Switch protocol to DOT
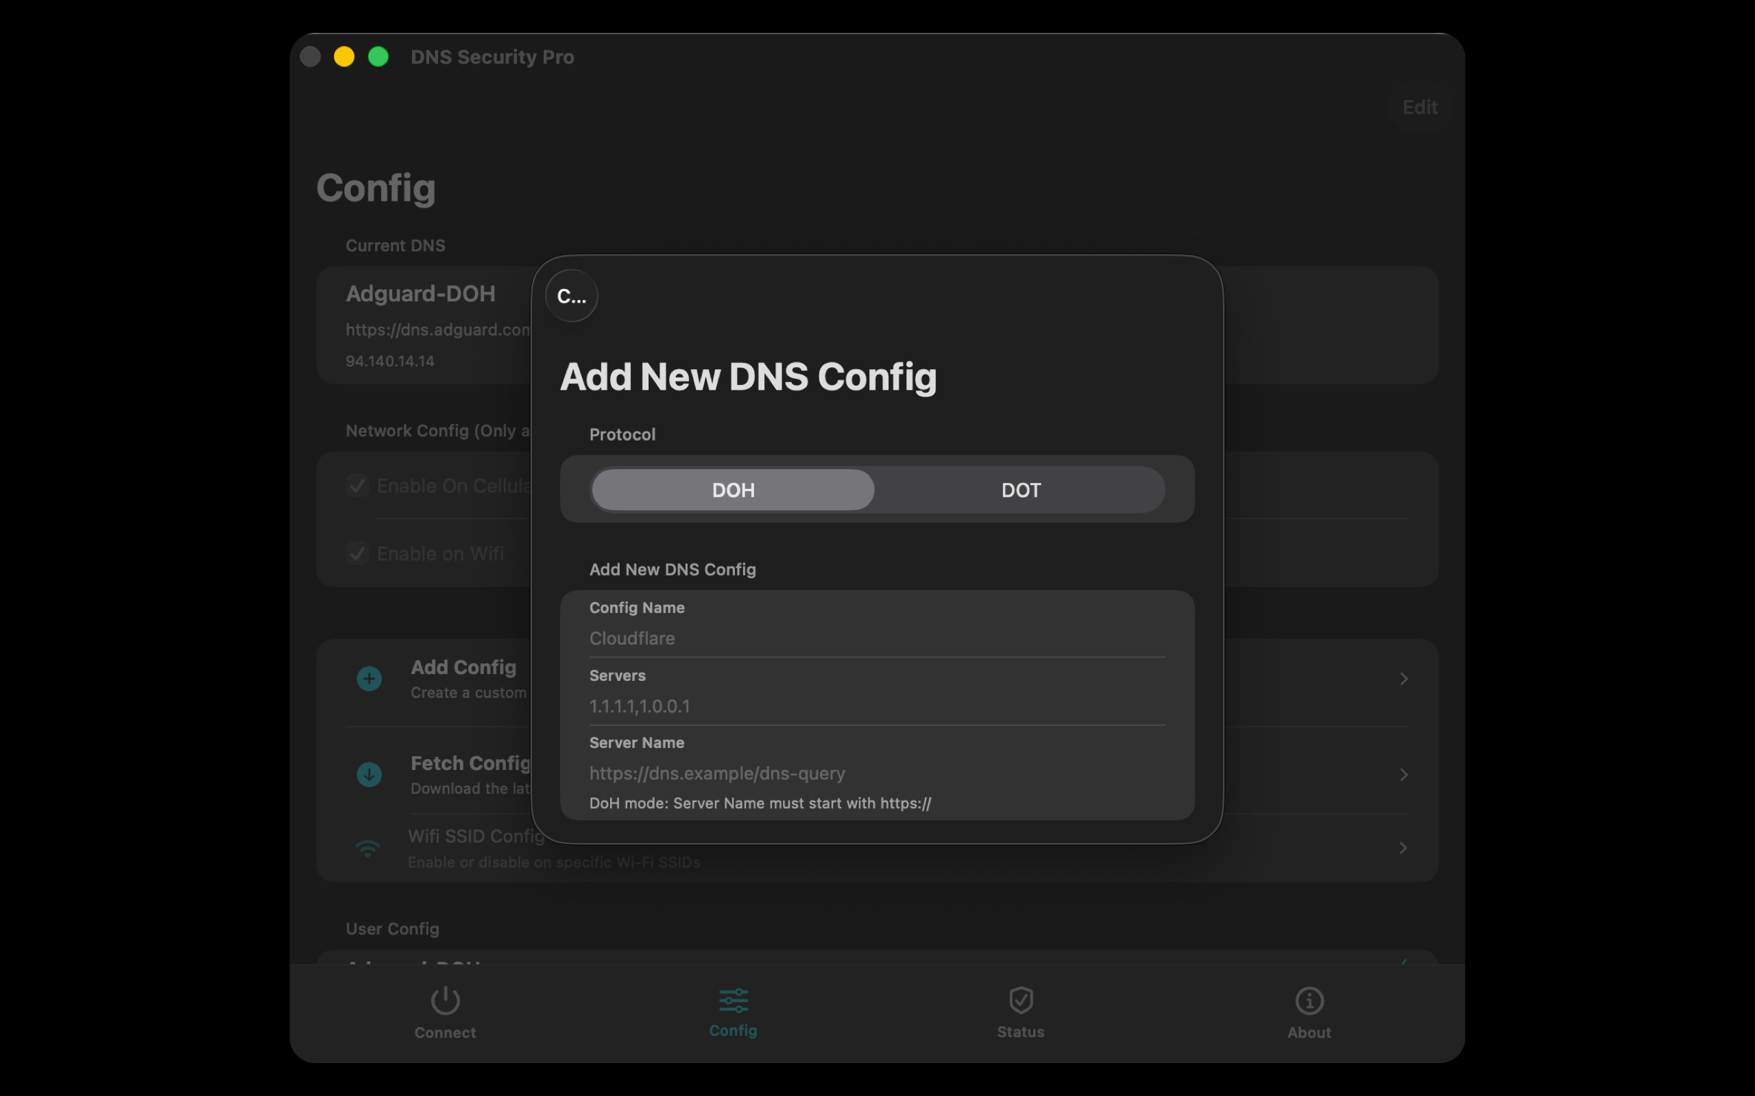Image resolution: width=1755 pixels, height=1096 pixels. (x=1020, y=490)
